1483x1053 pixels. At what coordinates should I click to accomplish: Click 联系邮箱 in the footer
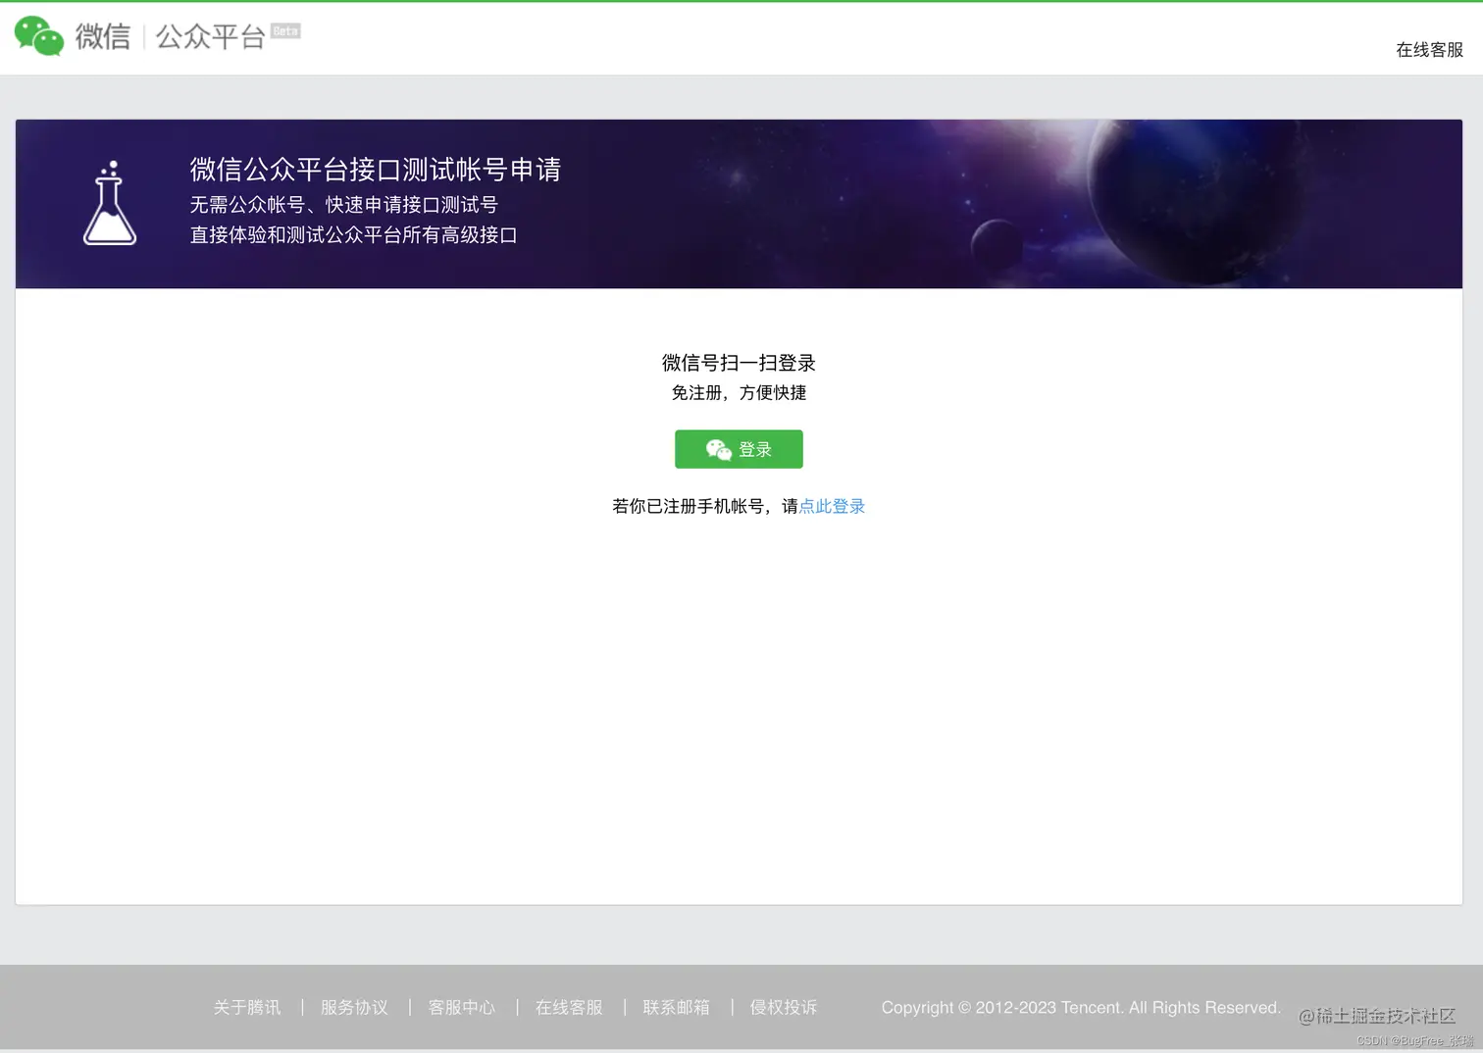click(x=676, y=1007)
